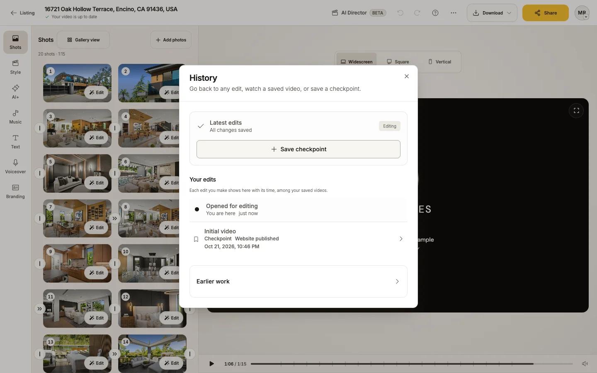This screenshot has height=373, width=597.
Task: Expand the Initial video checkpoint
Action: tap(298, 239)
